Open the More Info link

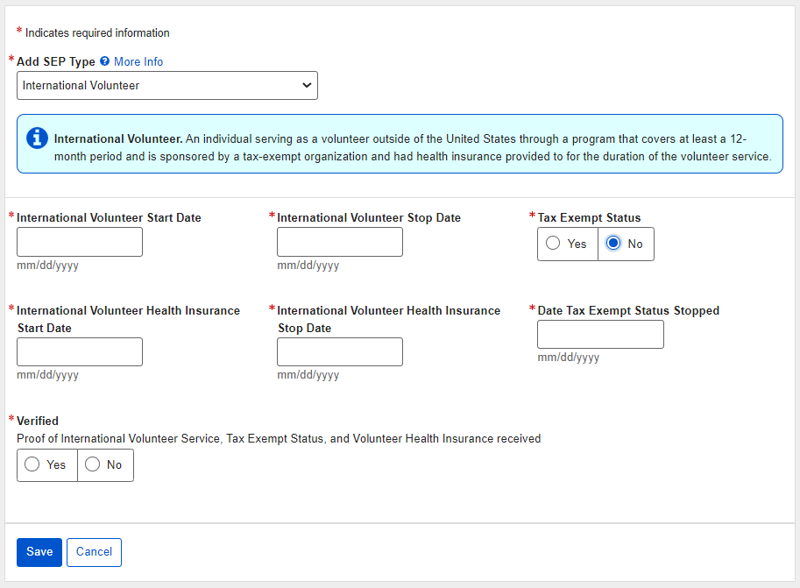tap(138, 62)
